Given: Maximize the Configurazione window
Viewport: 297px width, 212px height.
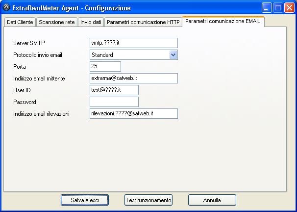Looking at the screenshot, I should tap(278, 8).
